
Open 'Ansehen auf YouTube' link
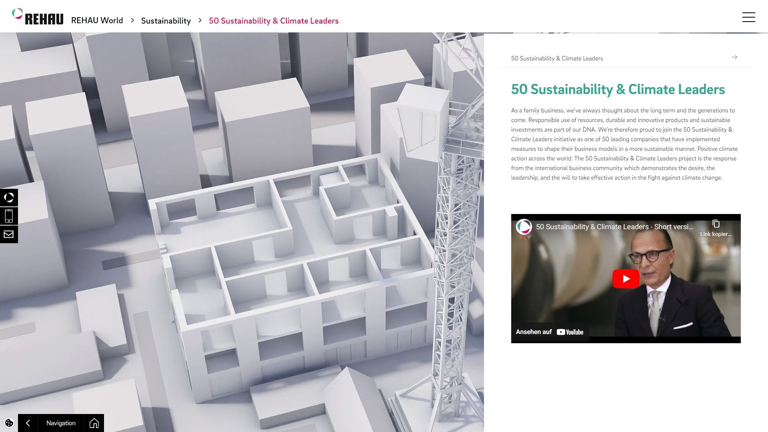click(x=550, y=332)
